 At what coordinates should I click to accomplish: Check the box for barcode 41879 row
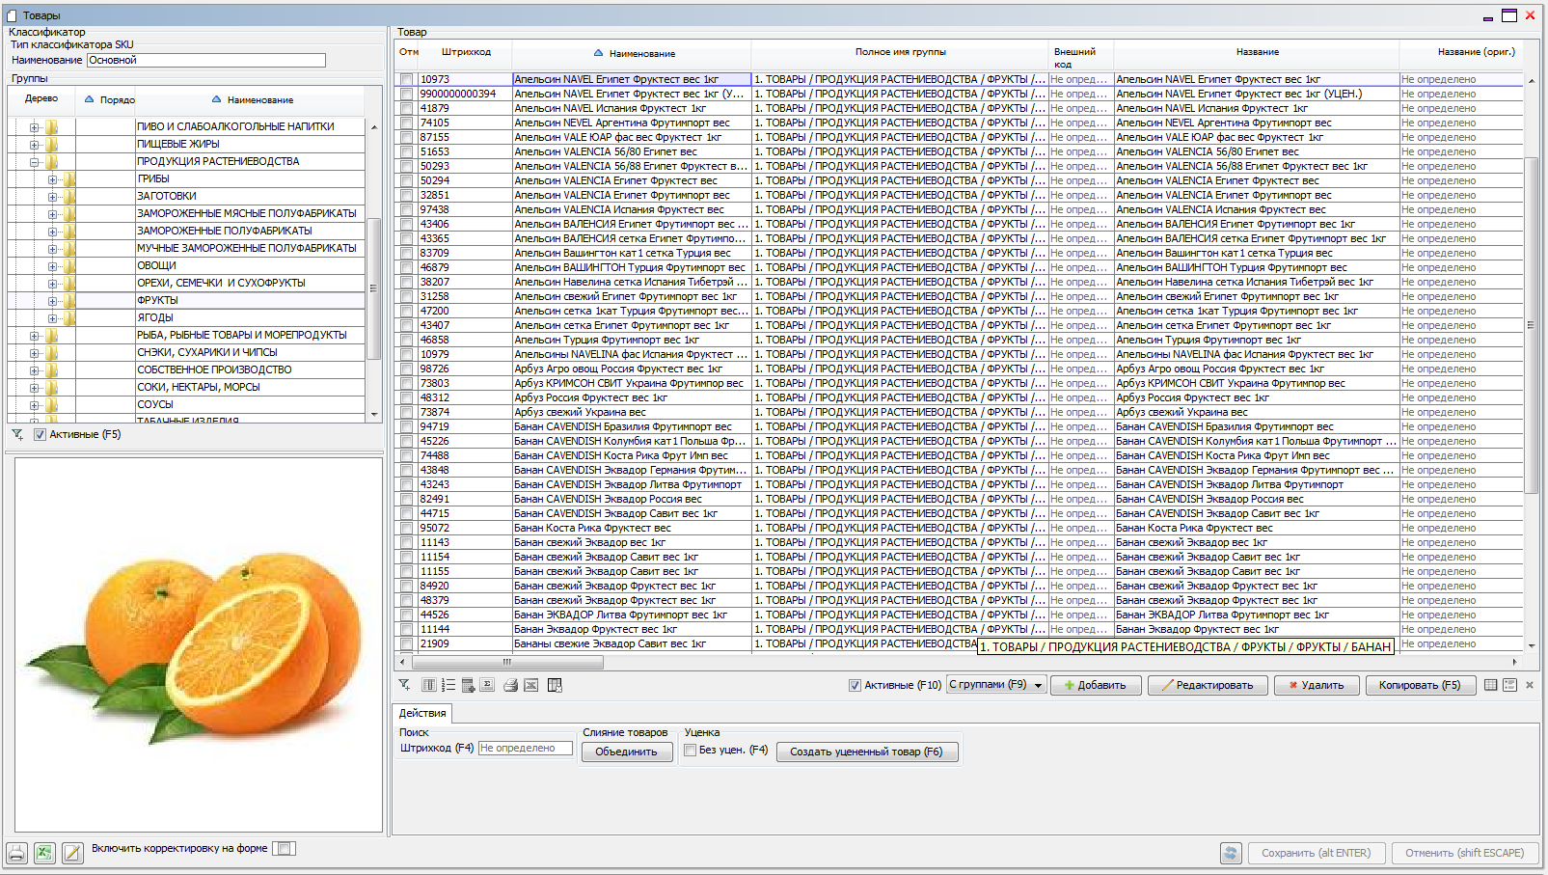coord(407,109)
